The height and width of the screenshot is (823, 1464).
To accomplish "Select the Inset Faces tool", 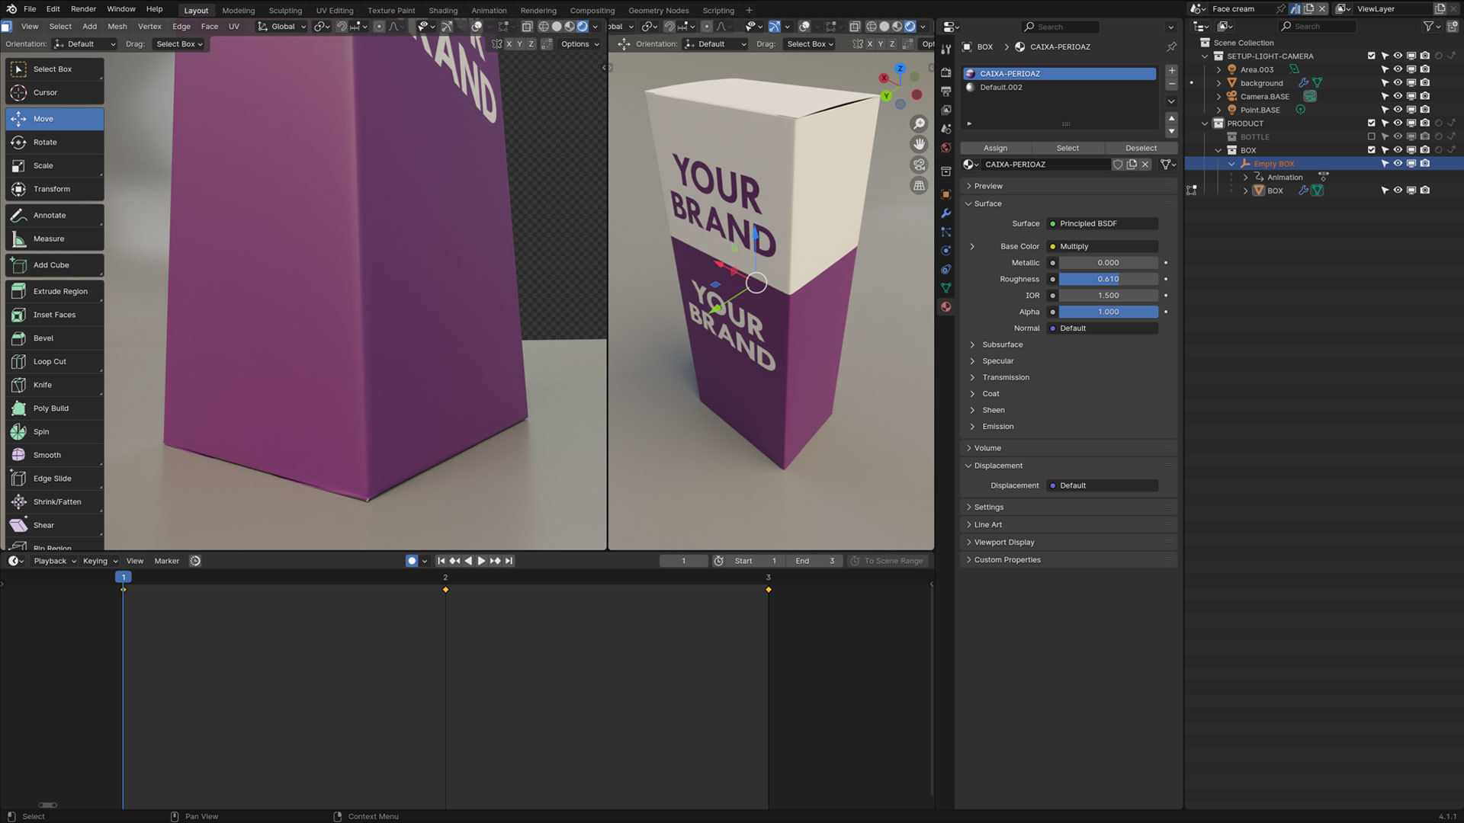I will tap(54, 315).
